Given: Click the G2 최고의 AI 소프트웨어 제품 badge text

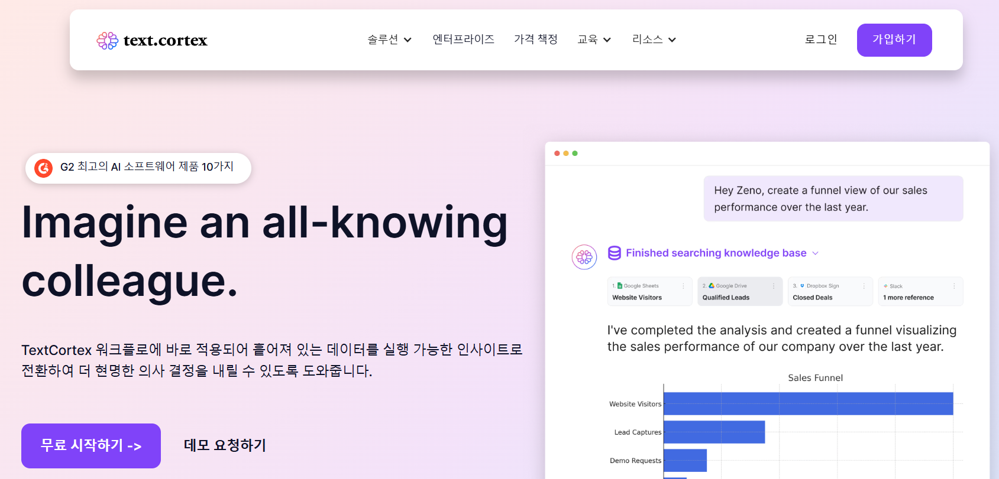Looking at the screenshot, I should coord(147,167).
